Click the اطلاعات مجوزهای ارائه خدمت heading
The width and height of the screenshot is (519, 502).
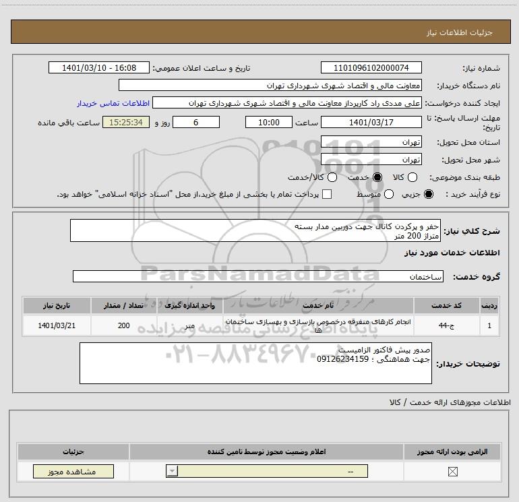(x=450, y=402)
